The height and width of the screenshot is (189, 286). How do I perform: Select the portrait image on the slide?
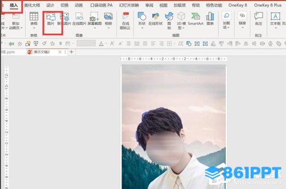point(174,127)
